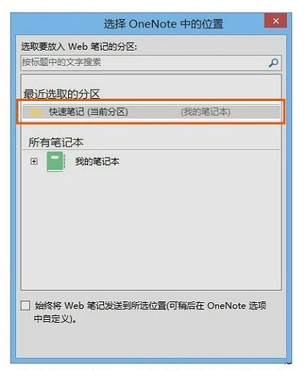This screenshot has height=371, width=306.
Task: Close the 选择 OneNote 中的位置 dialog
Action: (x=275, y=21)
